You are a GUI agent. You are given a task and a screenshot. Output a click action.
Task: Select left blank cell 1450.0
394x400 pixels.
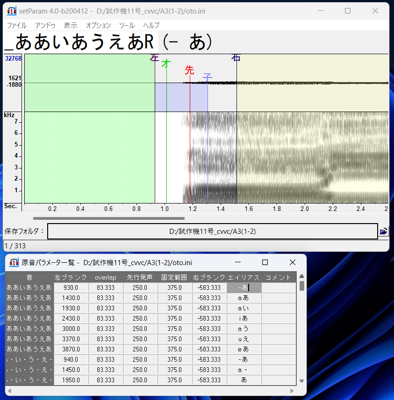(71, 370)
